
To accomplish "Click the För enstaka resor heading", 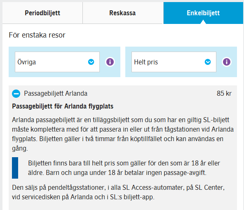I will pyautogui.click(x=37, y=35).
